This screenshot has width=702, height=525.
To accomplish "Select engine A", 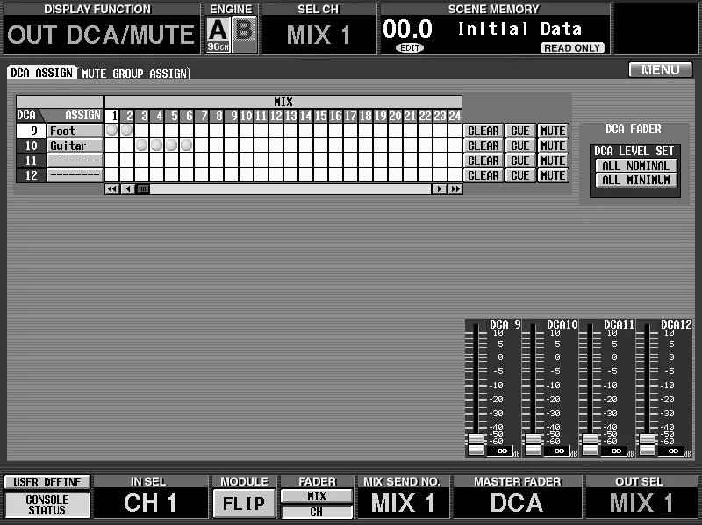I will coord(218,35).
